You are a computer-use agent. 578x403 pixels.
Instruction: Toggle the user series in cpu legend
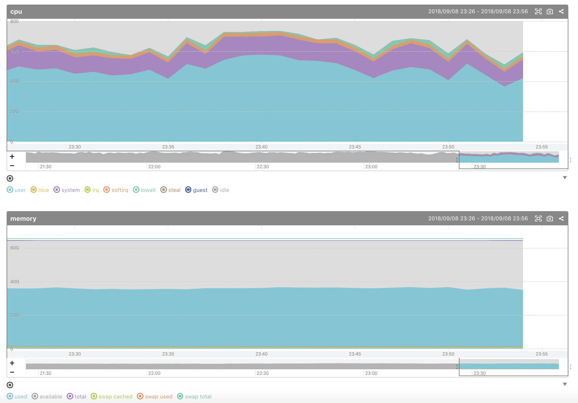[16, 190]
